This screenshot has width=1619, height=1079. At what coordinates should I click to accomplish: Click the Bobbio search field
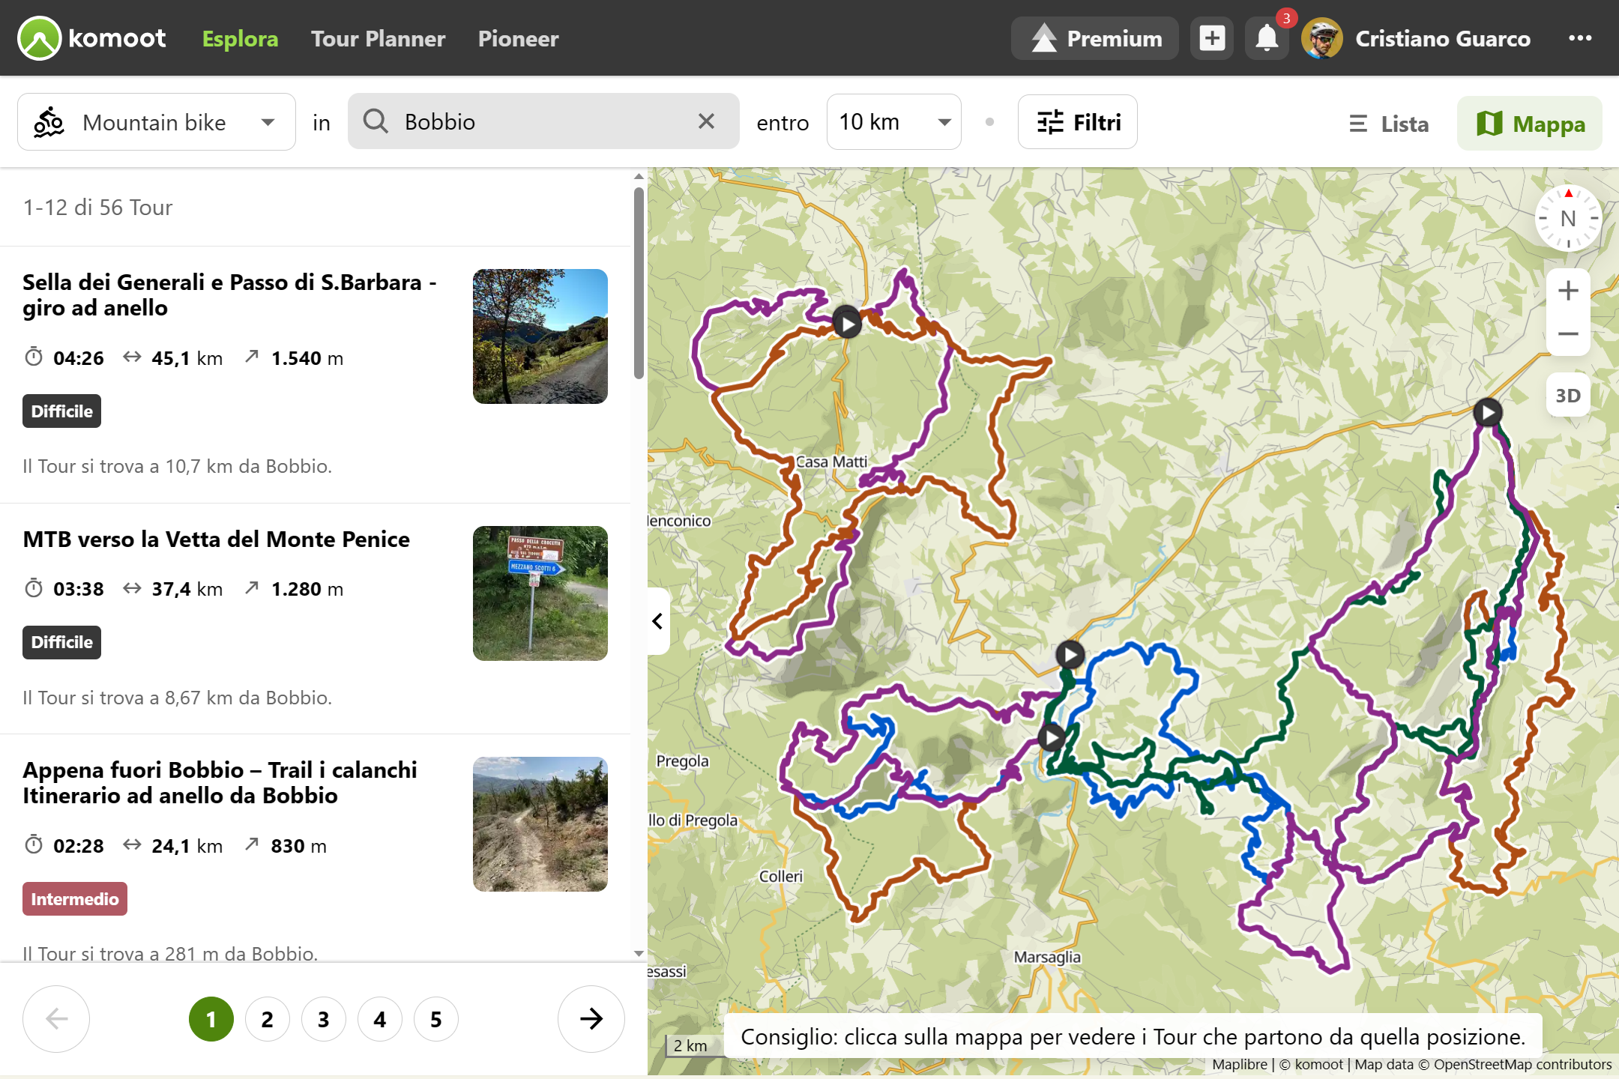pos(543,121)
